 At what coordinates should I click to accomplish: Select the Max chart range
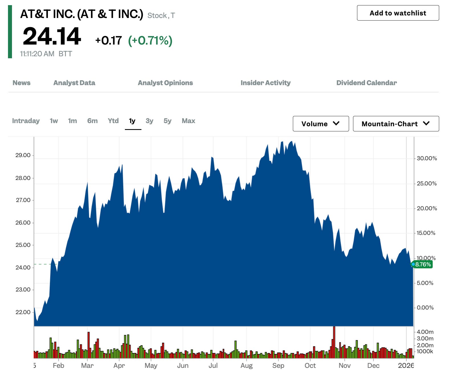tap(189, 121)
